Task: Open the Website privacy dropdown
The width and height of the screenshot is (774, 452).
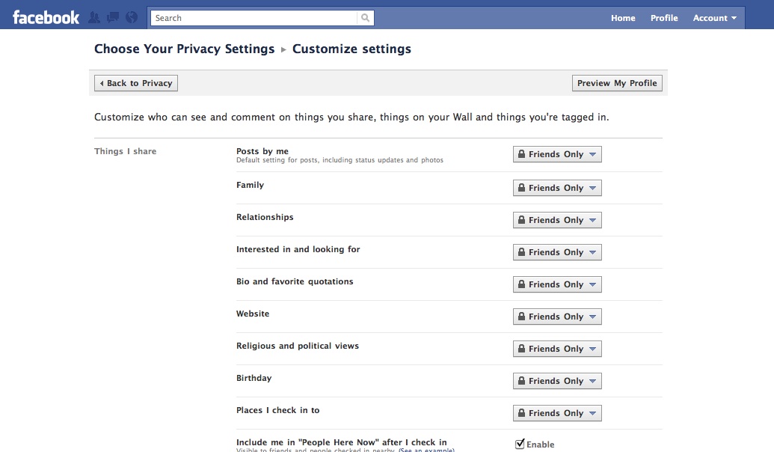Action: [x=557, y=317]
